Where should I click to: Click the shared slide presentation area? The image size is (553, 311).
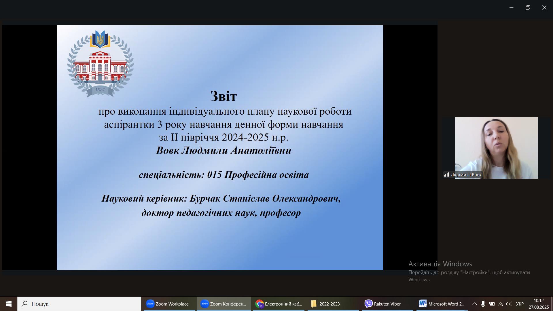click(x=220, y=147)
